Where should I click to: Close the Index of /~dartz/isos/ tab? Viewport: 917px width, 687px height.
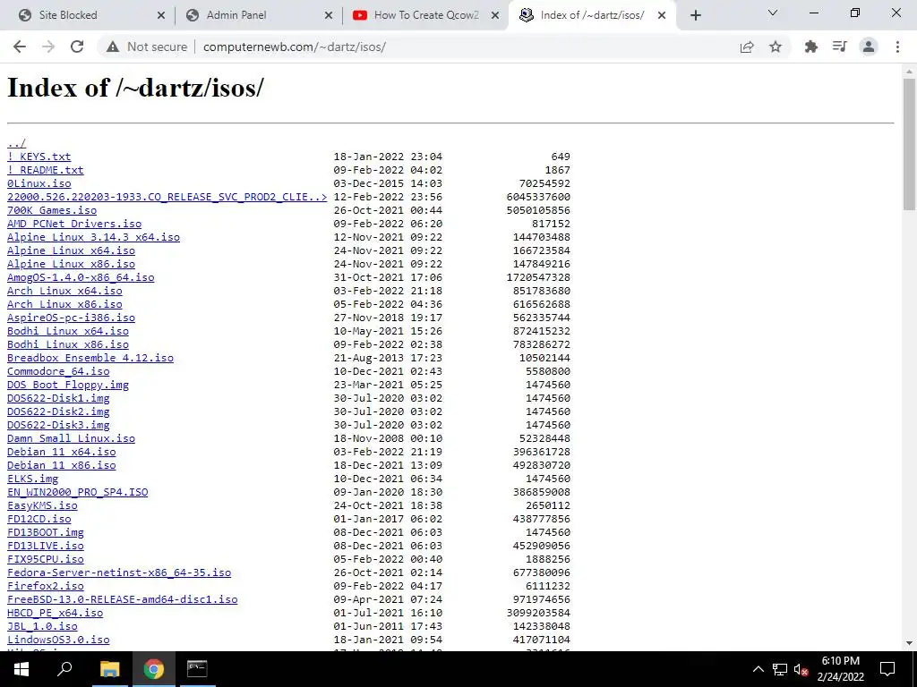[x=662, y=15]
